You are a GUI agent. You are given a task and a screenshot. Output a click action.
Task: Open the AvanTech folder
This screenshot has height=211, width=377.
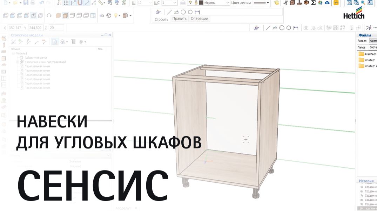pos(368,54)
